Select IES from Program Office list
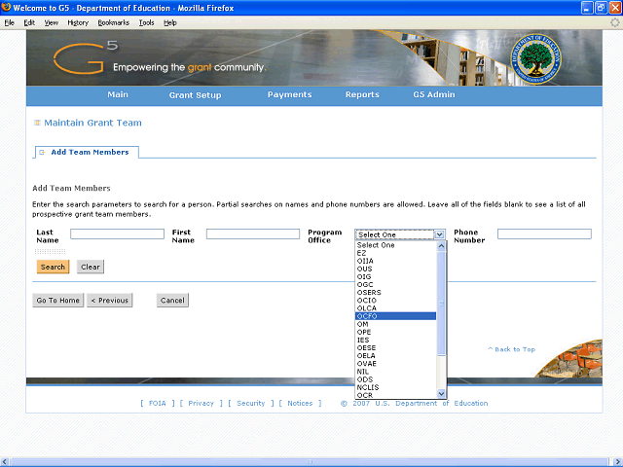 pyautogui.click(x=396, y=340)
